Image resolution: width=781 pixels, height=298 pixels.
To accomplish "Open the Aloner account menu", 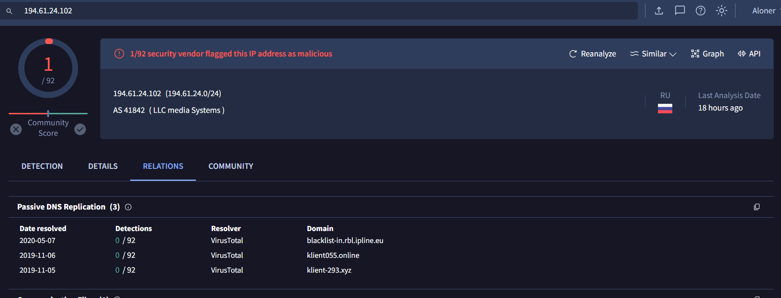I will coord(765,11).
